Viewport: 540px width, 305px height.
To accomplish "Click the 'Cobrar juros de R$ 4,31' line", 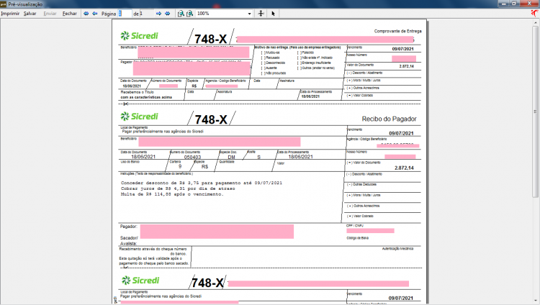I will pyautogui.click(x=178, y=188).
